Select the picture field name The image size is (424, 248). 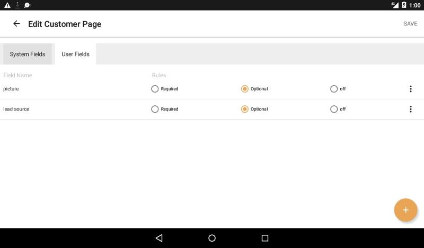pos(11,89)
